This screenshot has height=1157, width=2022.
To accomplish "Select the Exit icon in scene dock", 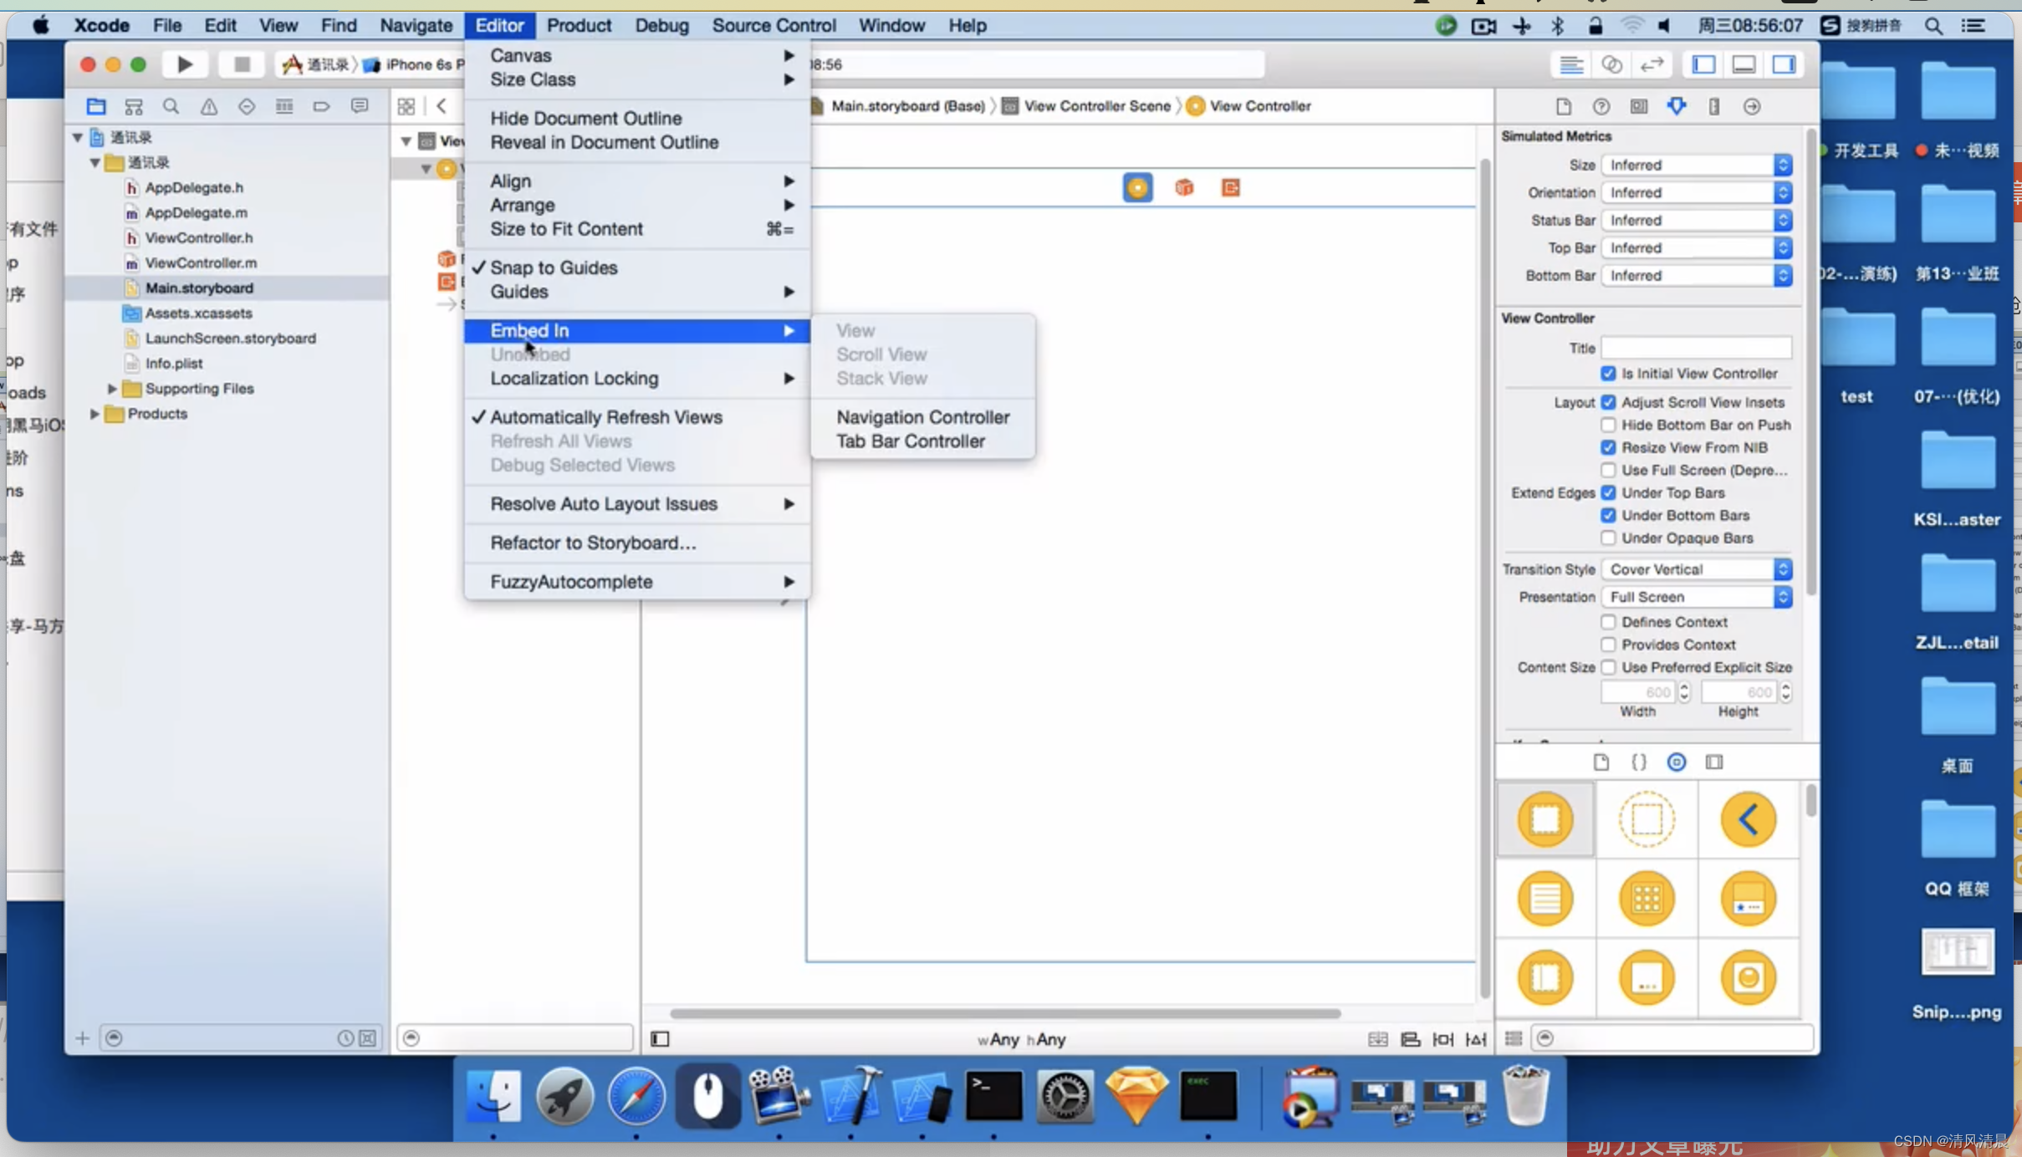I will click(x=1231, y=187).
